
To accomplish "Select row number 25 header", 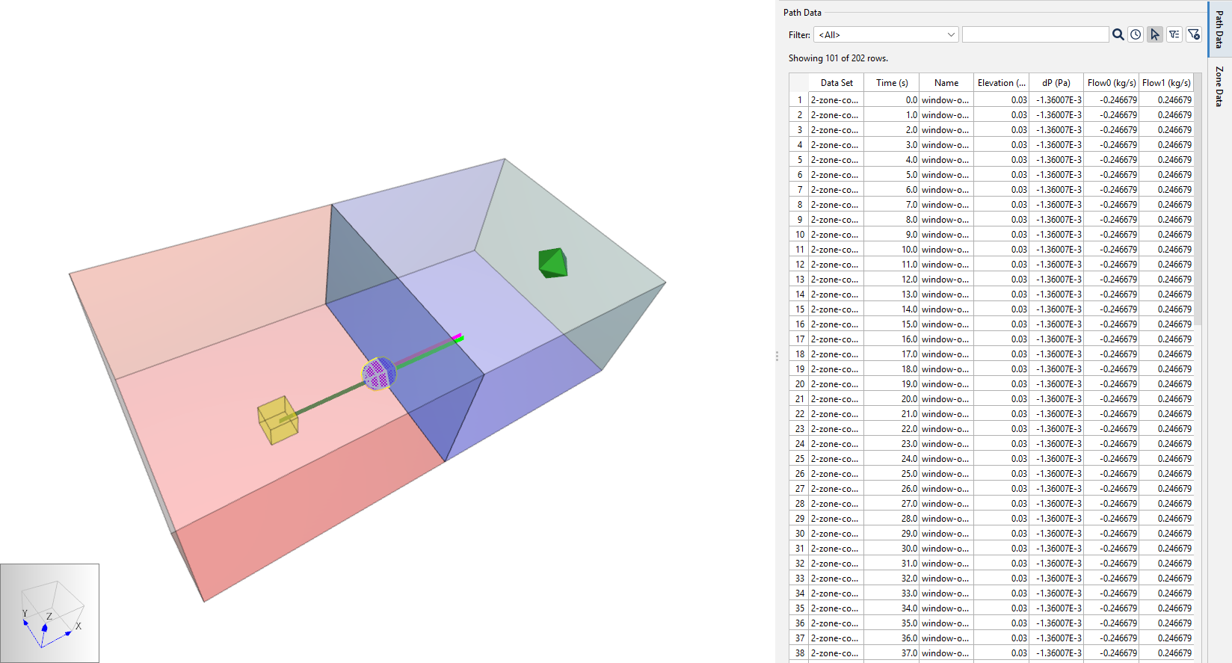I will [x=799, y=459].
